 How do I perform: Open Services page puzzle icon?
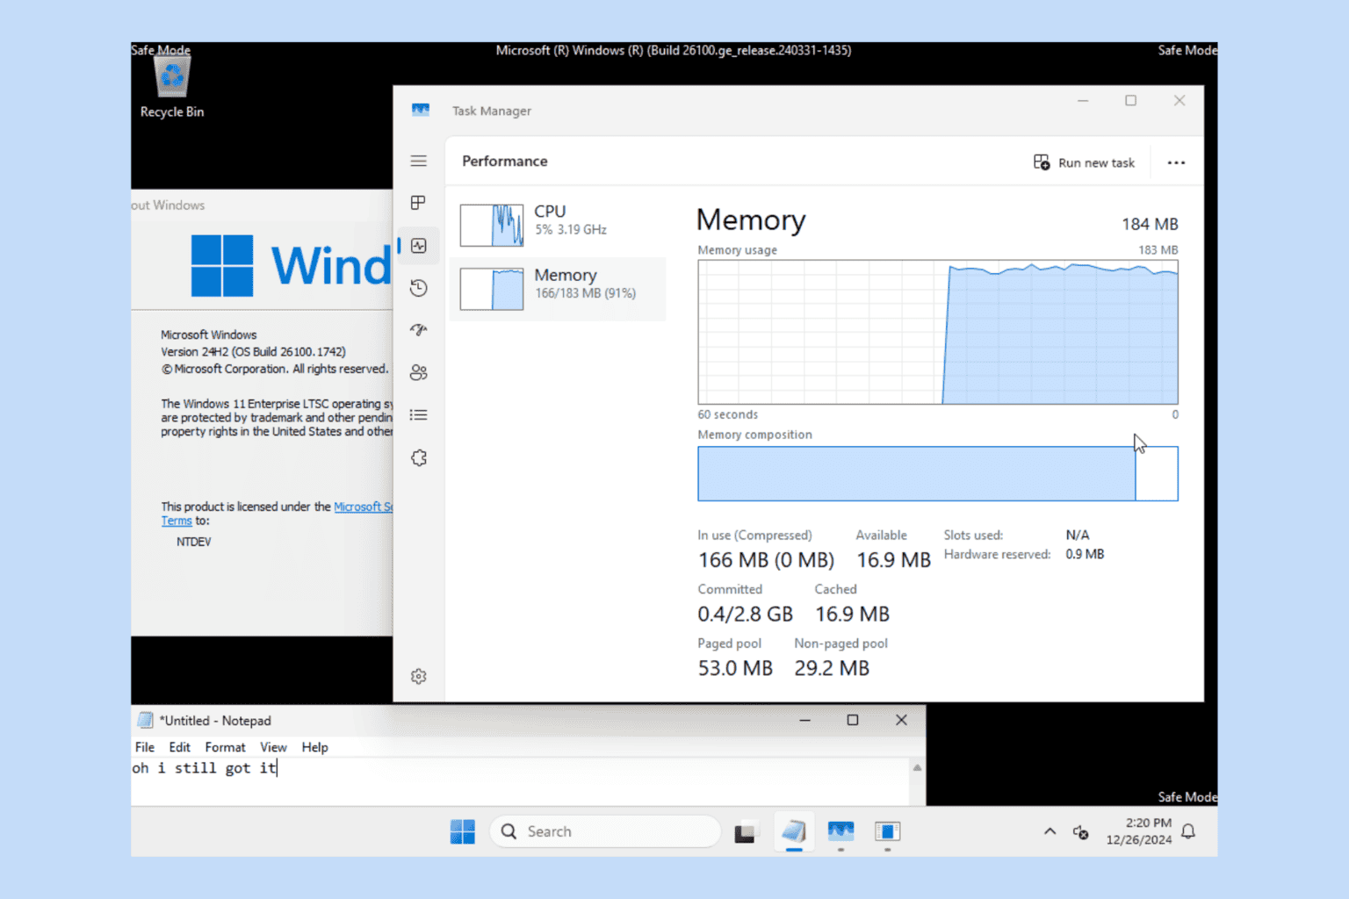419,457
